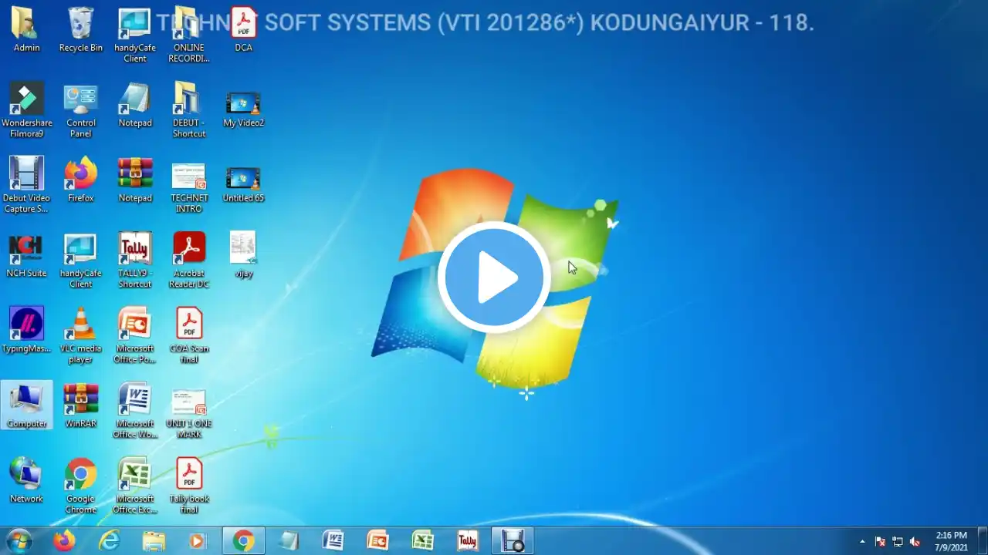Show hidden system tray icons
988x555 pixels.
click(x=862, y=541)
